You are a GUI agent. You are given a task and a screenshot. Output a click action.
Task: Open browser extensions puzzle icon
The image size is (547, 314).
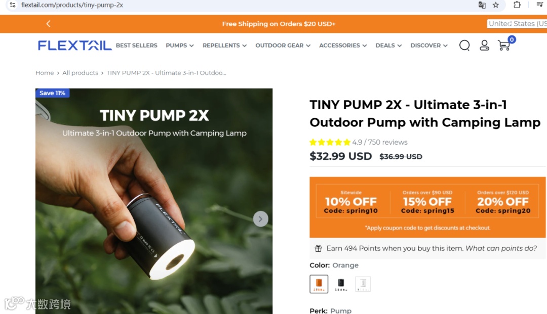[517, 5]
